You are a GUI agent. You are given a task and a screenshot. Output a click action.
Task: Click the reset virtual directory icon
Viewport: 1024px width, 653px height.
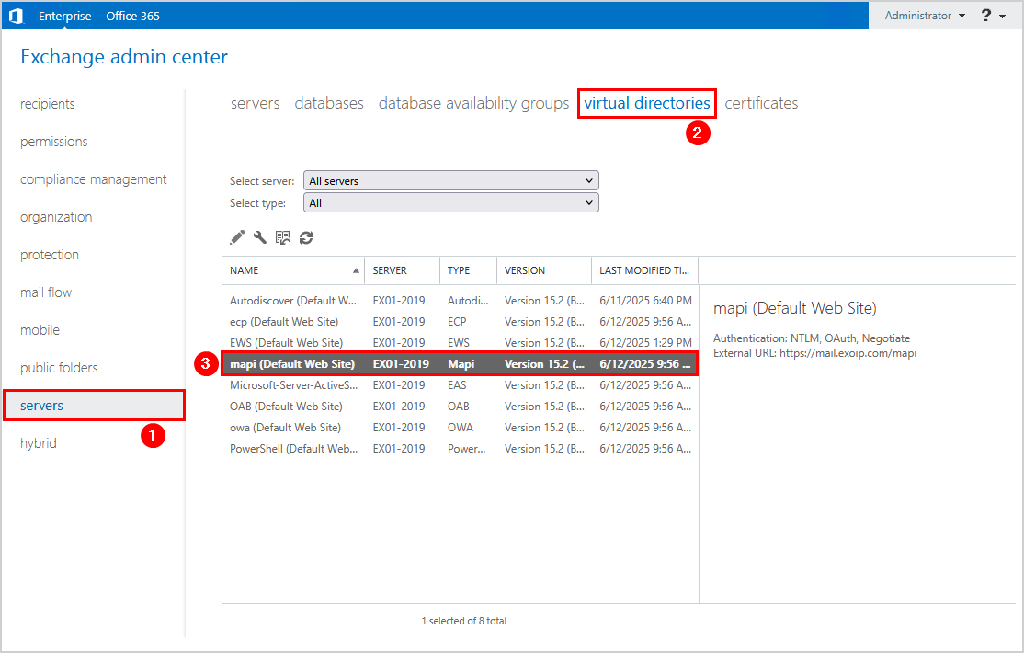pos(283,236)
